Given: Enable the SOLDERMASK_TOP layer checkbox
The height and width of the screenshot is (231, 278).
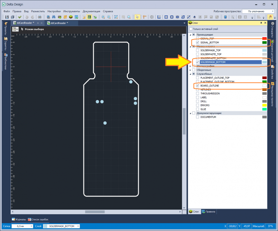Looking at the screenshot, I should [x=198, y=50].
